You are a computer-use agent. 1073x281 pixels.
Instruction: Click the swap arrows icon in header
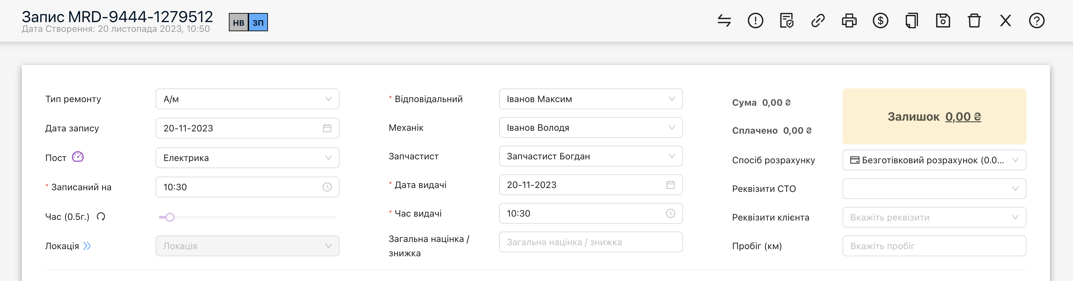coord(724,20)
